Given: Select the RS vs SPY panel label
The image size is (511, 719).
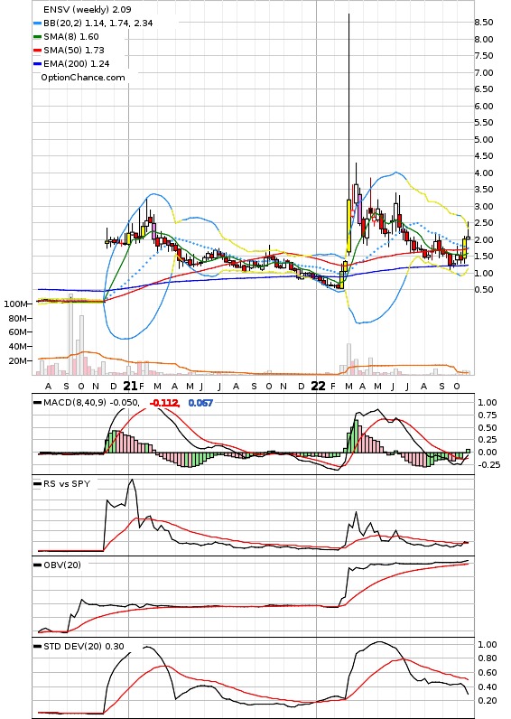Looking at the screenshot, I should coord(67,484).
